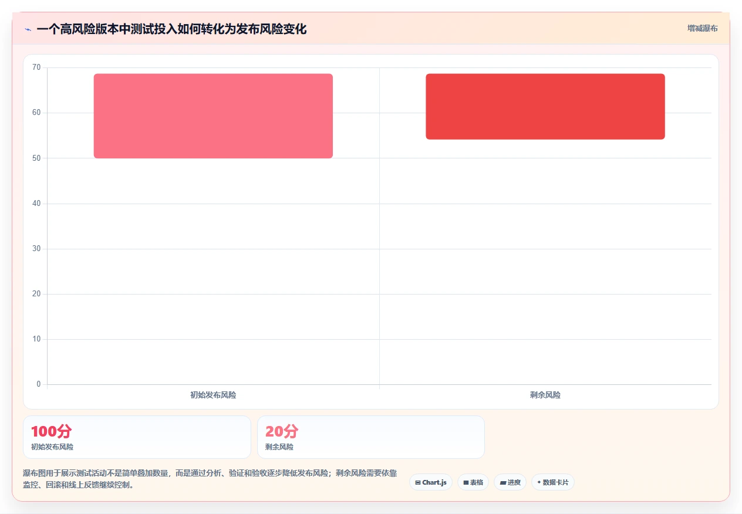Open the 100分 初始发布风险 card
This screenshot has width=742, height=514.
[x=137, y=437]
